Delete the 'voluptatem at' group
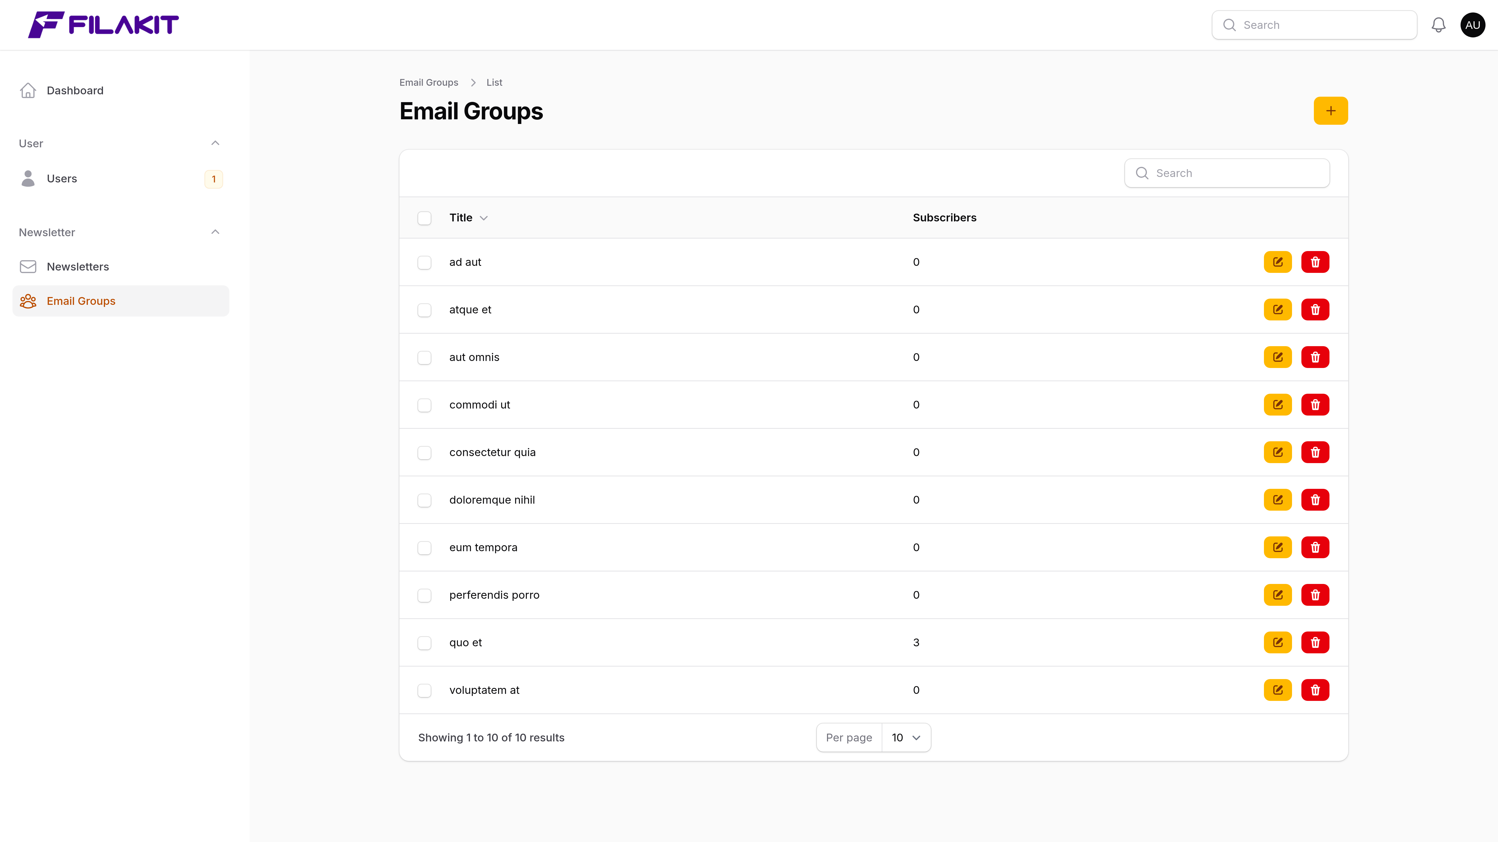 pyautogui.click(x=1315, y=690)
